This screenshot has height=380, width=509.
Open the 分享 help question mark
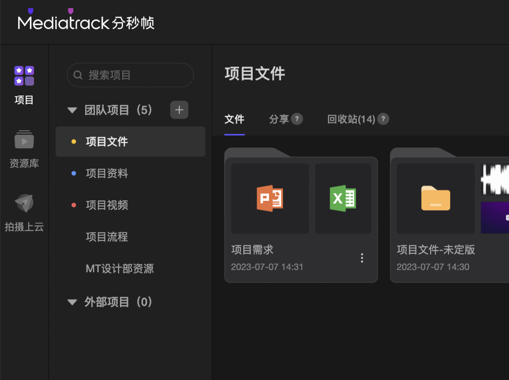pos(297,119)
